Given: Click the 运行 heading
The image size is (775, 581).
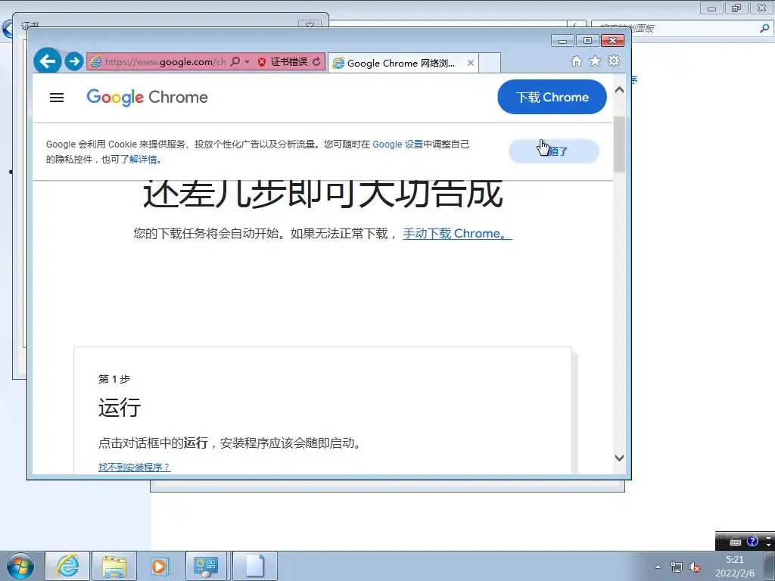Looking at the screenshot, I should pyautogui.click(x=120, y=408).
